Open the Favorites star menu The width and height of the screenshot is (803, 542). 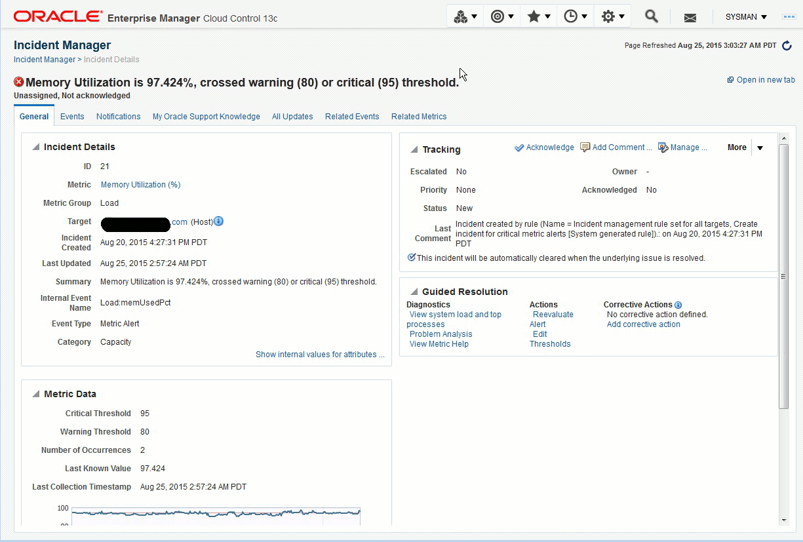pos(539,17)
